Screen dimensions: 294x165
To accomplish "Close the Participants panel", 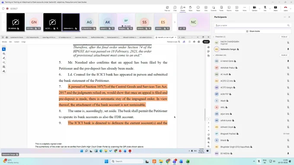I will (x=289, y=17).
